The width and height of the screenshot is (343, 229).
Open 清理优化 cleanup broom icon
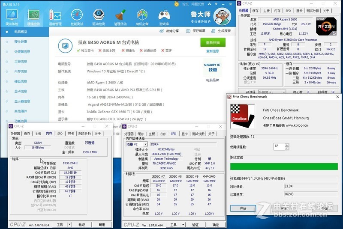pyautogui.click(x=120, y=18)
